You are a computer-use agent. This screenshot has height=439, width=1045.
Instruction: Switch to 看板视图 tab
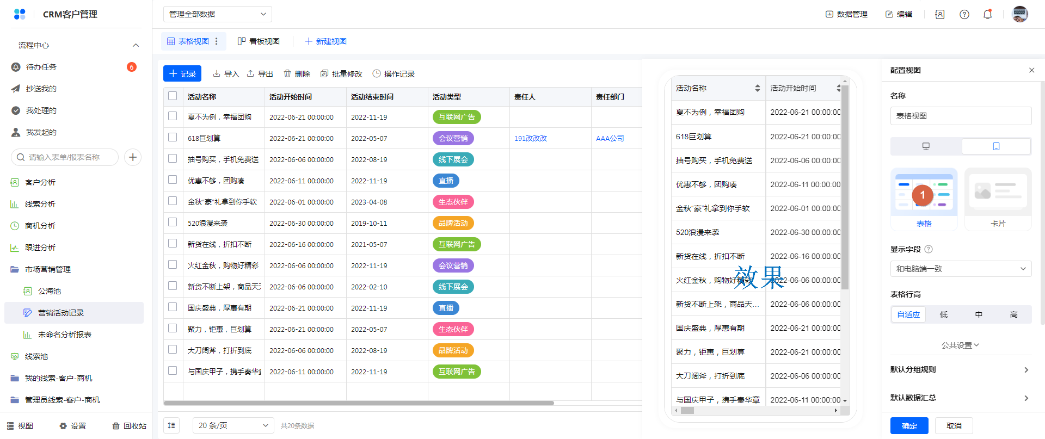(259, 41)
